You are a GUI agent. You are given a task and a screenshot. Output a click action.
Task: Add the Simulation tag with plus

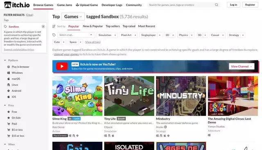pos(115,35)
